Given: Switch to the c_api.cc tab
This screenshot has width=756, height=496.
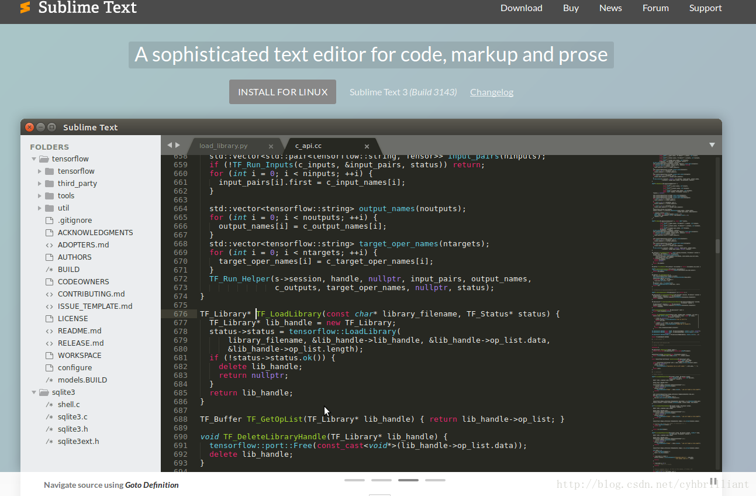Looking at the screenshot, I should (308, 146).
